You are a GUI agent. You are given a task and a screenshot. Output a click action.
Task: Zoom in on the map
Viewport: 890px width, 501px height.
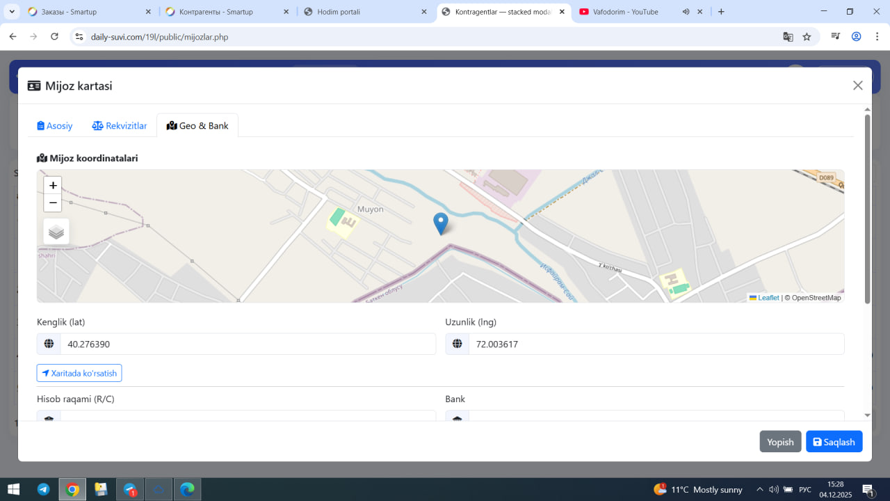53,186
